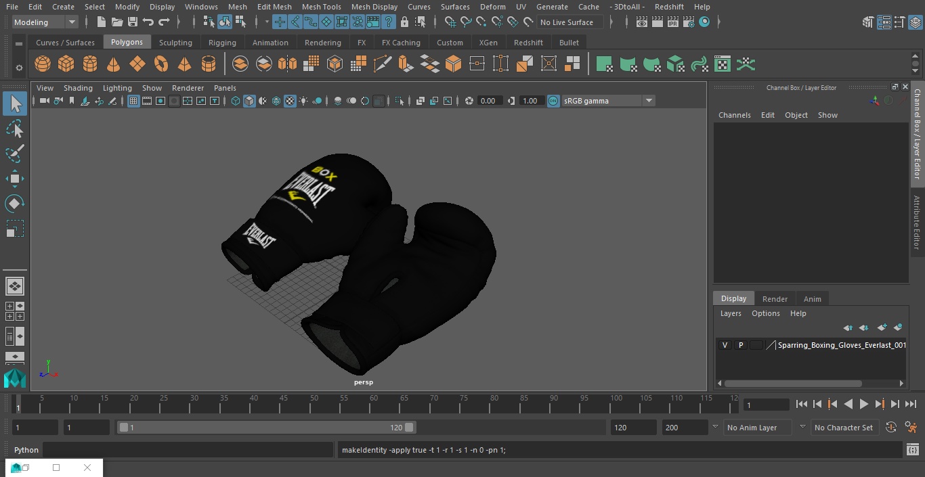Viewport: 925px width, 477px height.
Task: Open the No Character Set dropdown
Action: [844, 428]
